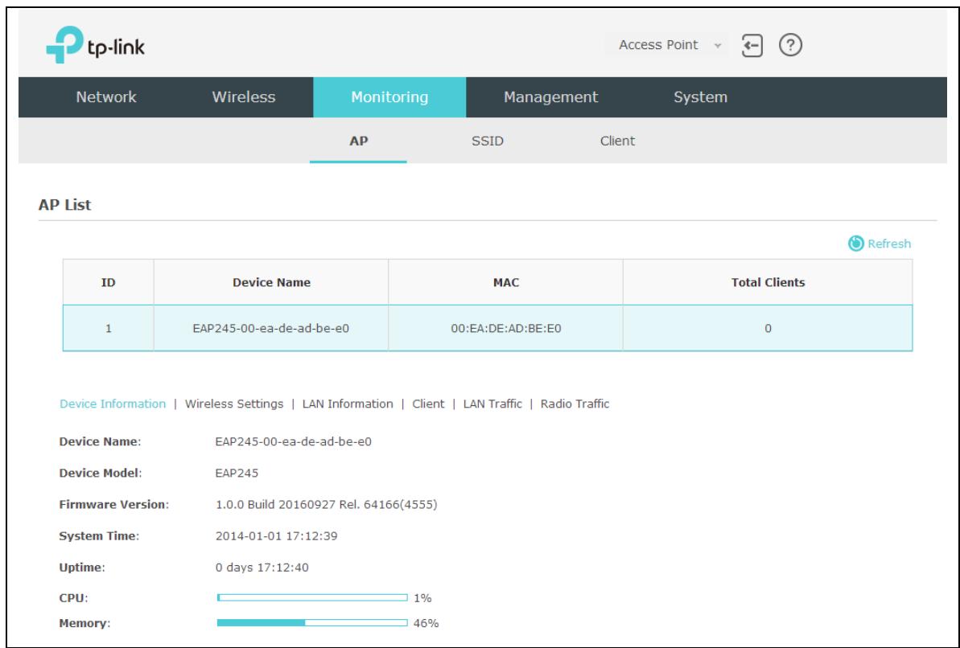Click the circular Refresh icon
Screen dimensions: 960x648
point(856,244)
